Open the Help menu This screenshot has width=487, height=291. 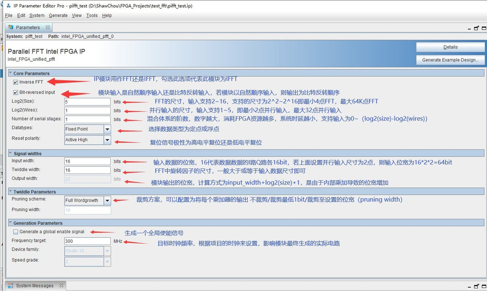pos(107,16)
